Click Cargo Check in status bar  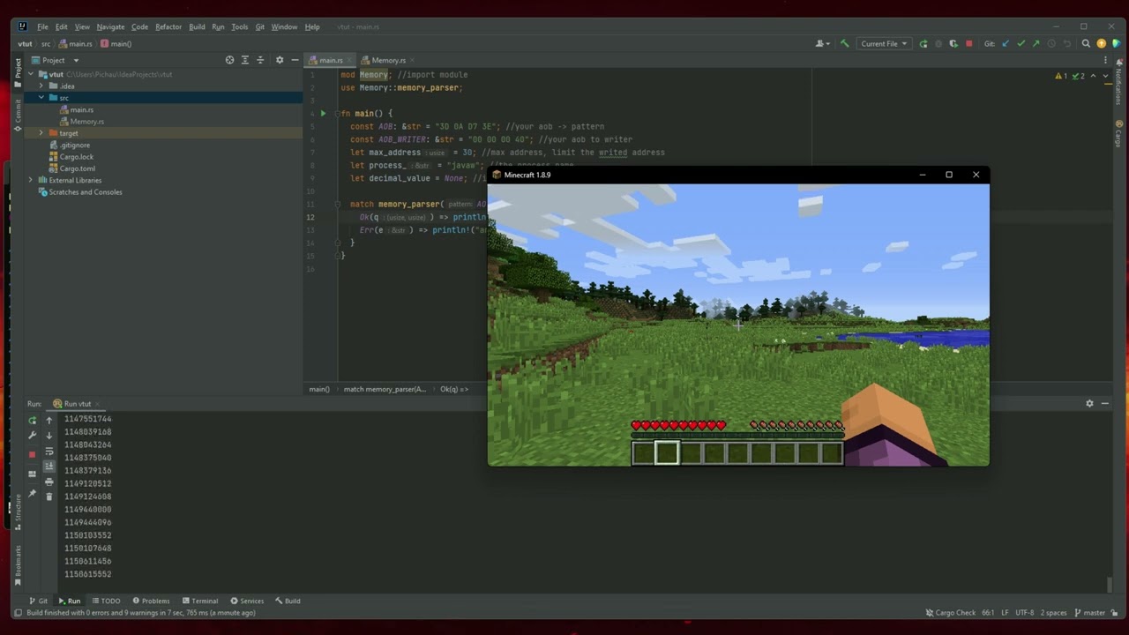coord(950,612)
